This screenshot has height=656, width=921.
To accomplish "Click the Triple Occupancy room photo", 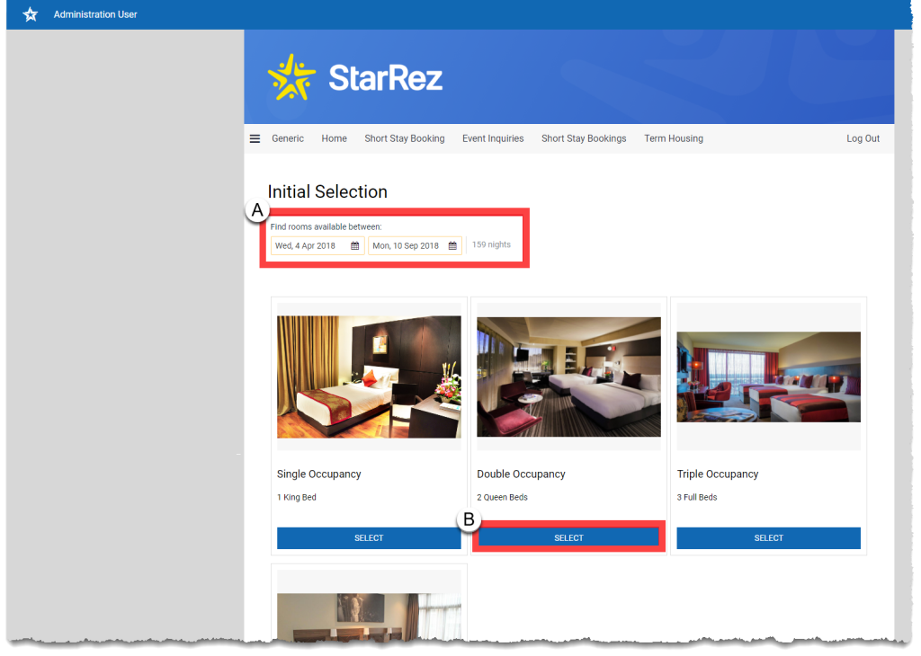I will click(768, 377).
